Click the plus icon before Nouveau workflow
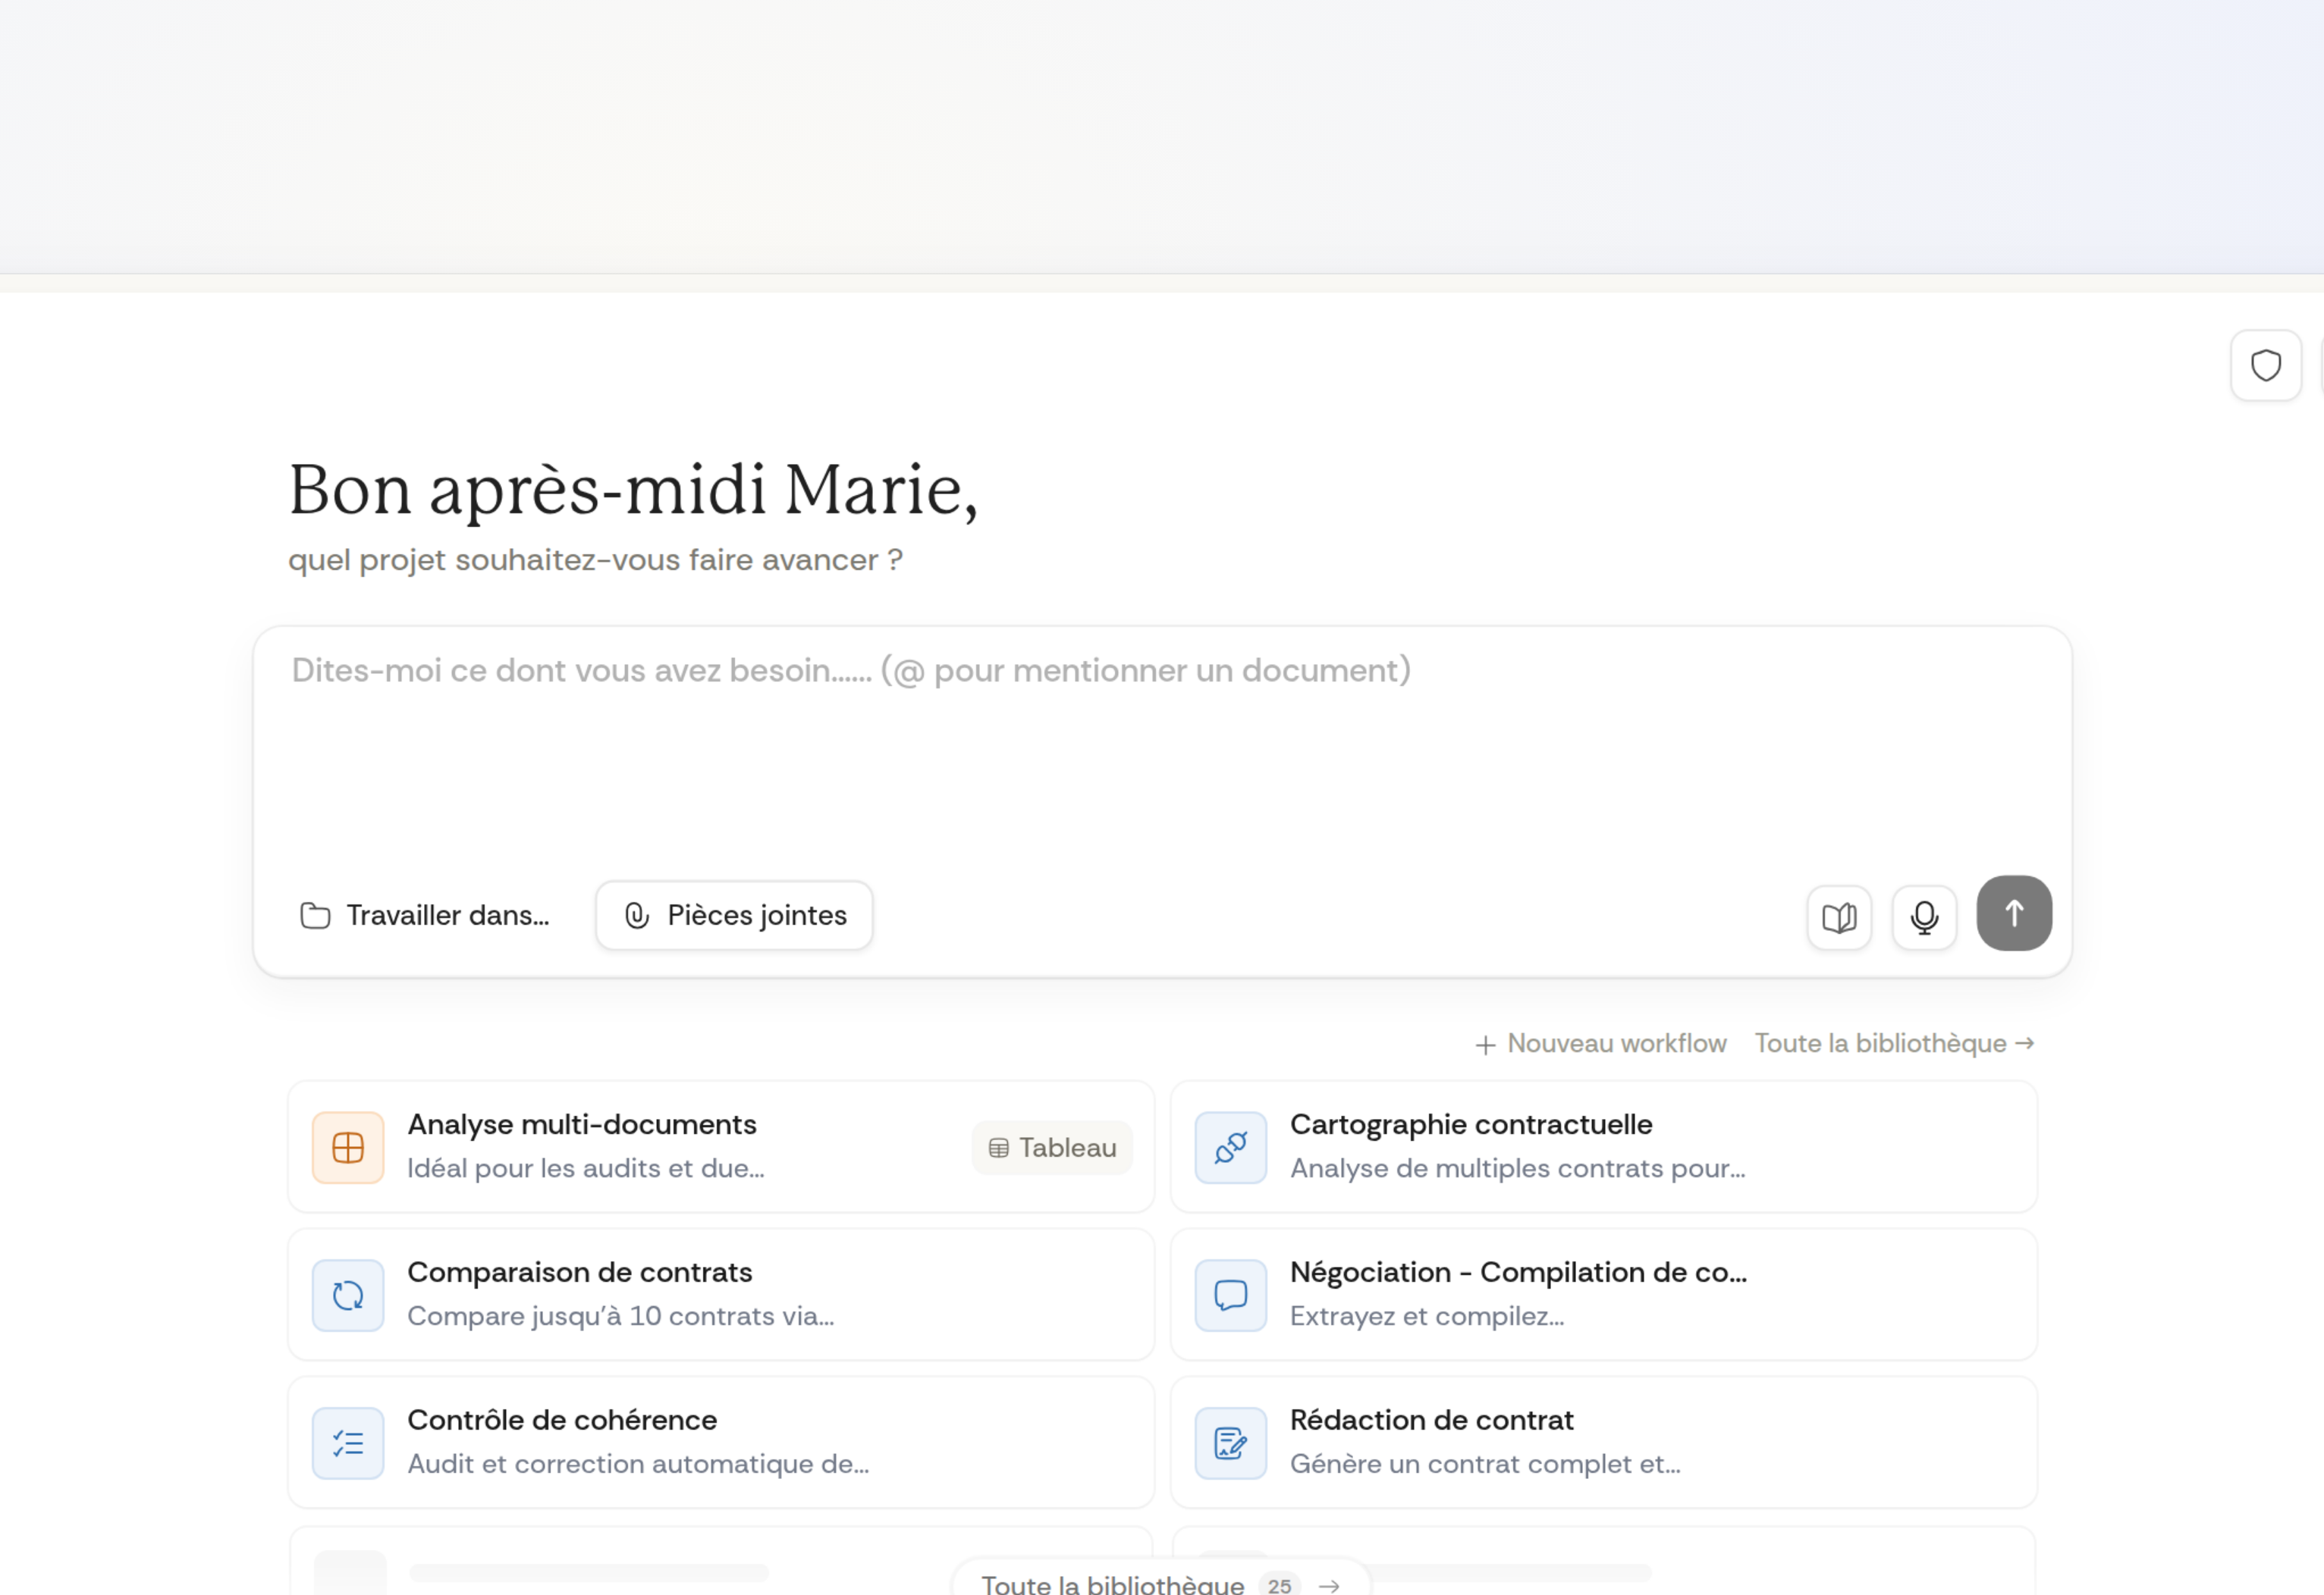The height and width of the screenshot is (1595, 2324). pos(1485,1045)
